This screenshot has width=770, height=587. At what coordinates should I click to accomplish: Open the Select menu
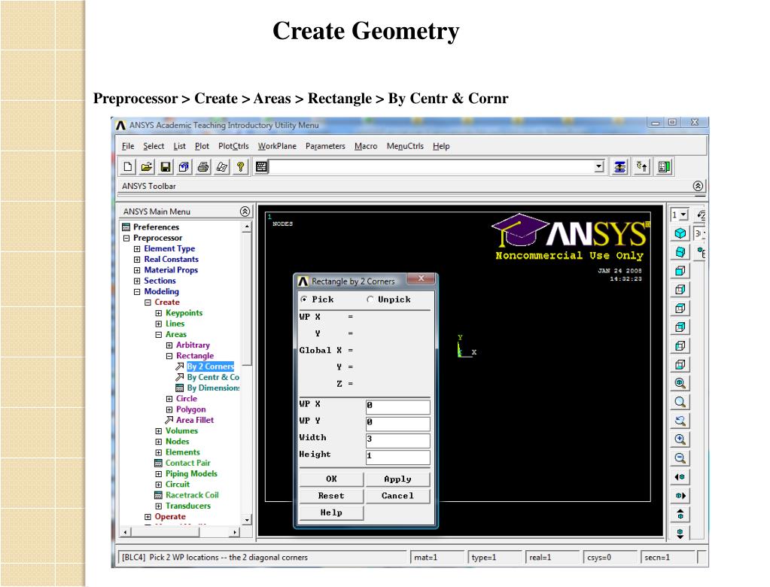pyautogui.click(x=154, y=146)
